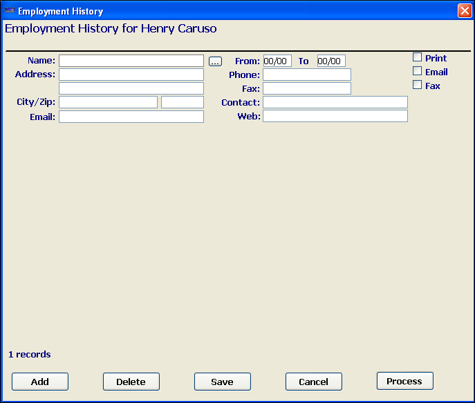Cancel the current edits
Screen dimensions: 475x403
coord(313,382)
